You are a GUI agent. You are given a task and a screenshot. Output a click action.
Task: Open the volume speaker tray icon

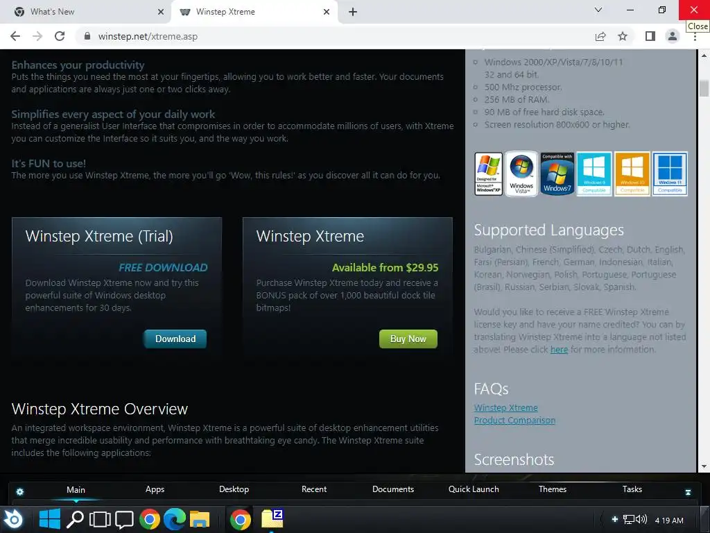point(641,519)
